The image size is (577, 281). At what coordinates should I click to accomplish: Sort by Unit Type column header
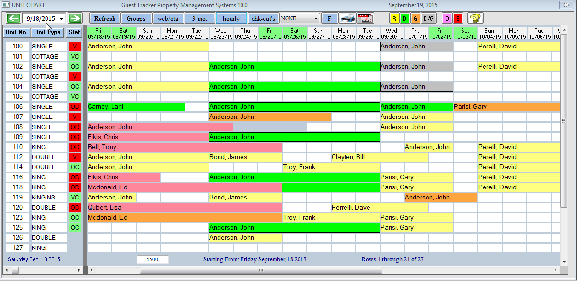[x=47, y=32]
